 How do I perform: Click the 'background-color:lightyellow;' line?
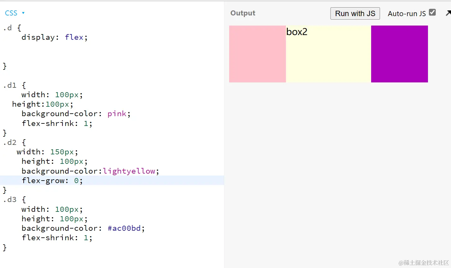coord(90,171)
